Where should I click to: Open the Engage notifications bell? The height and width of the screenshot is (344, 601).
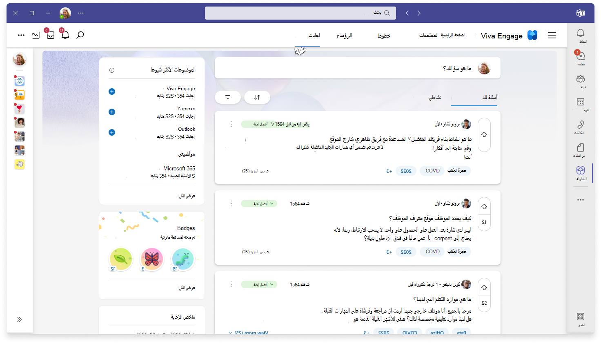pos(65,35)
